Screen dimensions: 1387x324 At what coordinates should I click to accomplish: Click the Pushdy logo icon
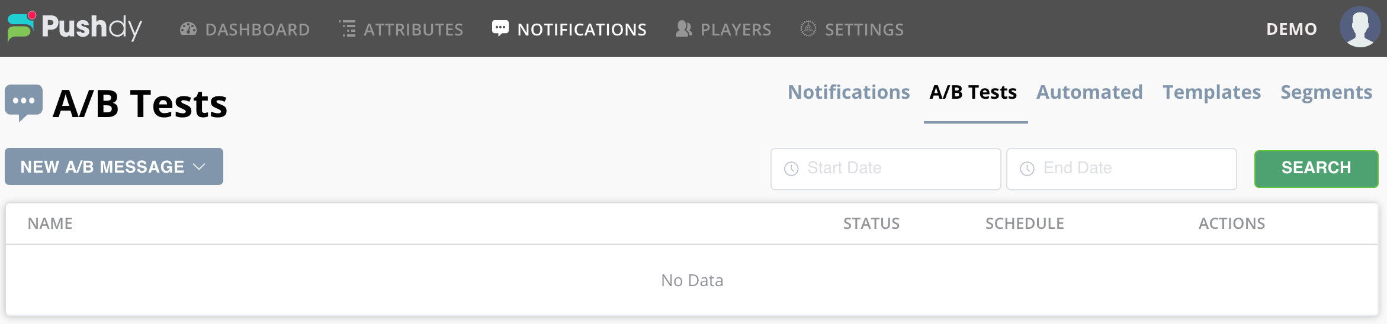[21, 27]
